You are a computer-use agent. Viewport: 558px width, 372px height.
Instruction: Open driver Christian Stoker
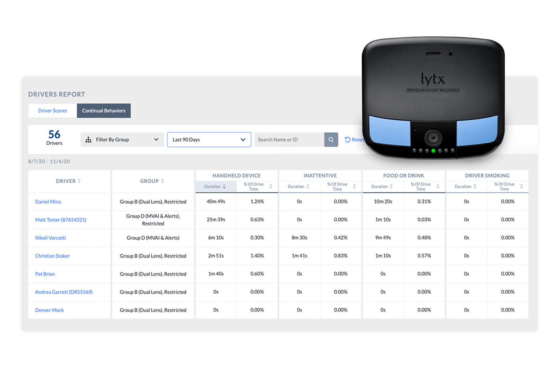pos(52,256)
